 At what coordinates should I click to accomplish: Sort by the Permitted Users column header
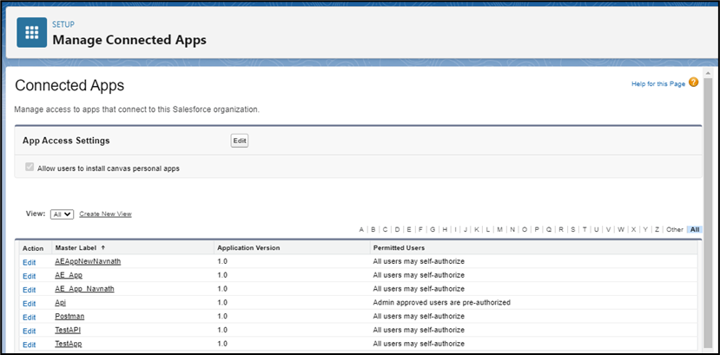(x=400, y=247)
